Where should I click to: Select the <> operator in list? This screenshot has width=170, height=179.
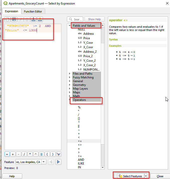80,145
